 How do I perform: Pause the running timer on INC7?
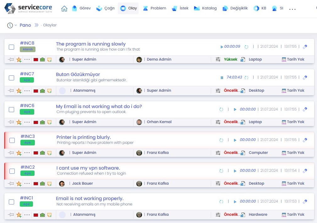[x=222, y=78]
